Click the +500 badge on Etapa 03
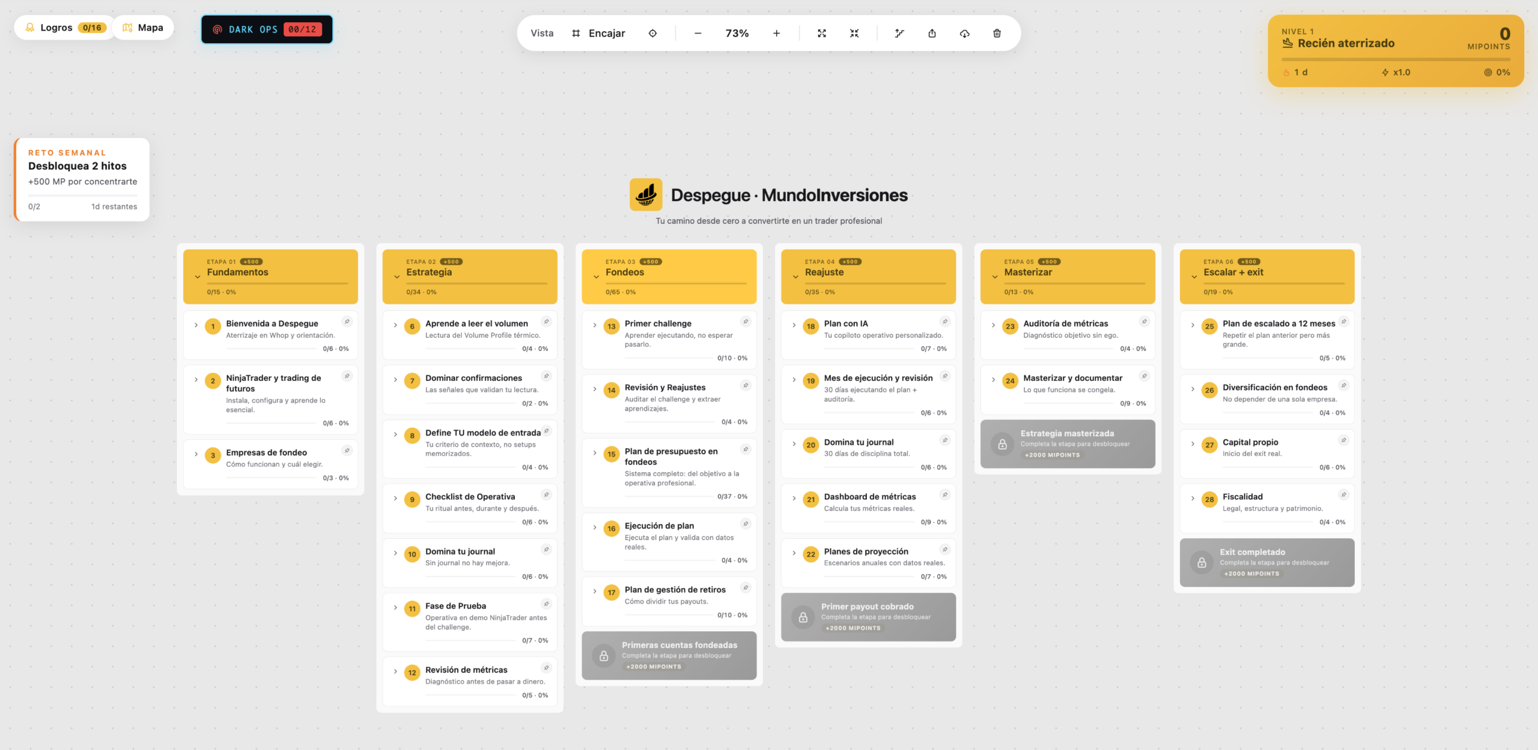The height and width of the screenshot is (750, 1538). tap(650, 262)
